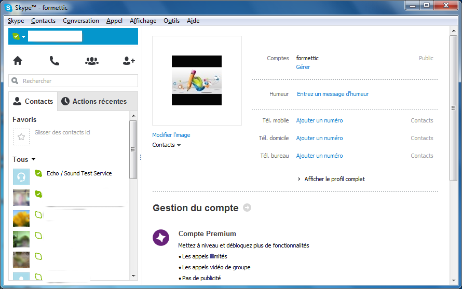Click the yellow flower contact avatar
The width and height of the screenshot is (462, 289).
(x=21, y=218)
